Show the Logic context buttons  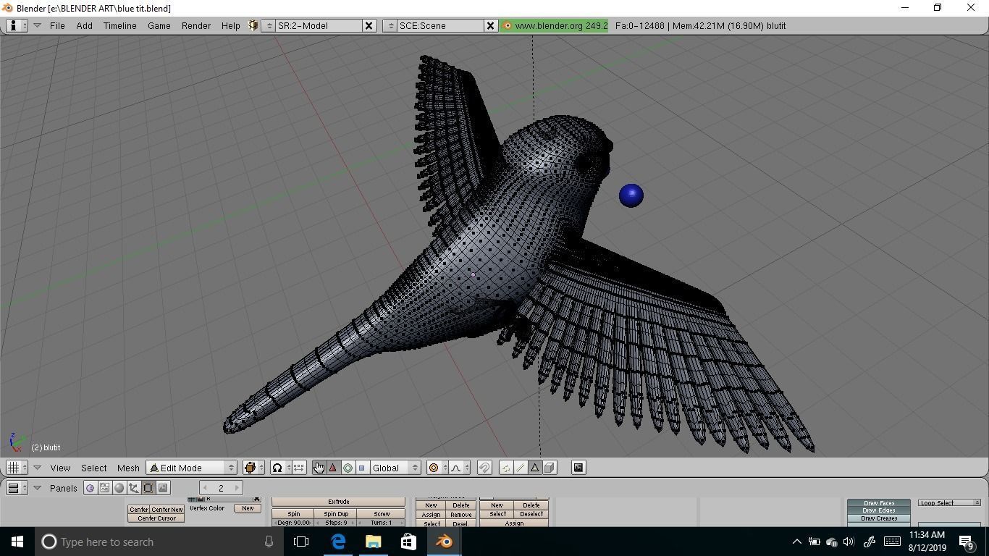90,488
